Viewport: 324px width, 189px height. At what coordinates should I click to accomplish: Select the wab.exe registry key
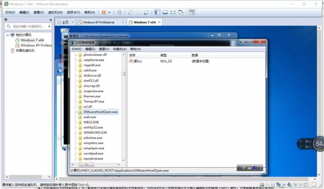tap(89, 117)
